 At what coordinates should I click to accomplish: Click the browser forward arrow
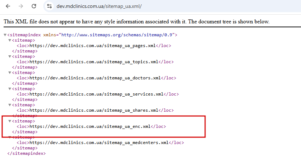tap(21, 6)
